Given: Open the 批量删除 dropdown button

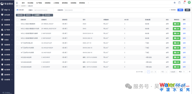Looking at the screenshot, I should point(38,15).
